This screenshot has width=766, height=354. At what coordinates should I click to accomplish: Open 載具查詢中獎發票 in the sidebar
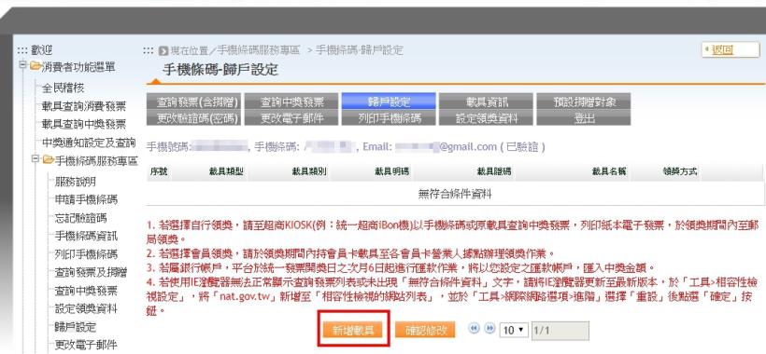pos(83,124)
